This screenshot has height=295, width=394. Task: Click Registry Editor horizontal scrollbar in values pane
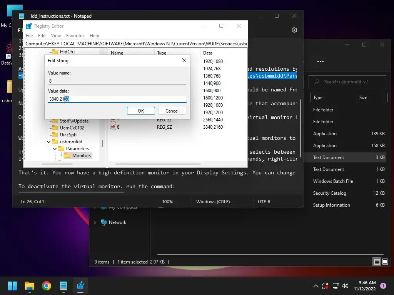pyautogui.click(x=157, y=164)
